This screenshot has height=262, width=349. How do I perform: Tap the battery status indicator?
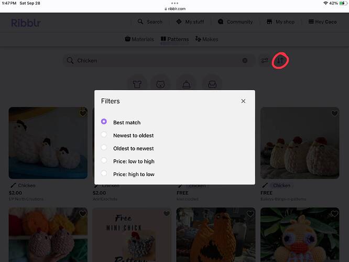[x=343, y=3]
